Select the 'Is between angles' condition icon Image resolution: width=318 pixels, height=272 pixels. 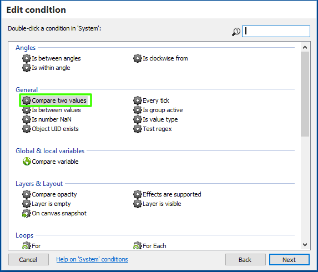27,58
